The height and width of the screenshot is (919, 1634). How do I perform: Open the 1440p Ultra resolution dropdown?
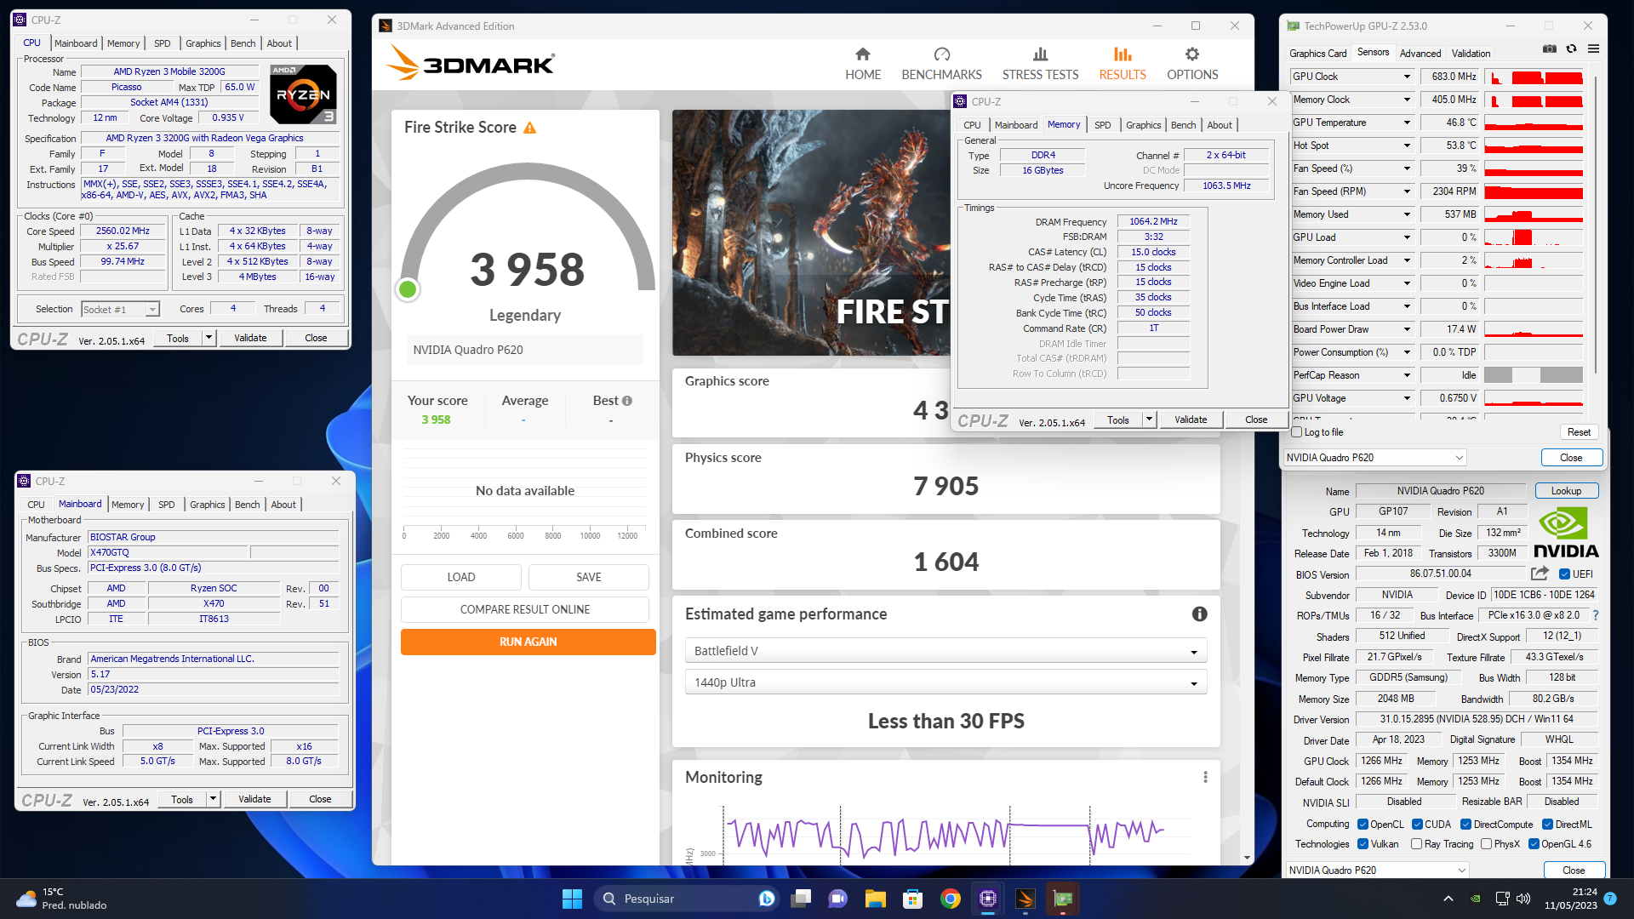tap(946, 682)
